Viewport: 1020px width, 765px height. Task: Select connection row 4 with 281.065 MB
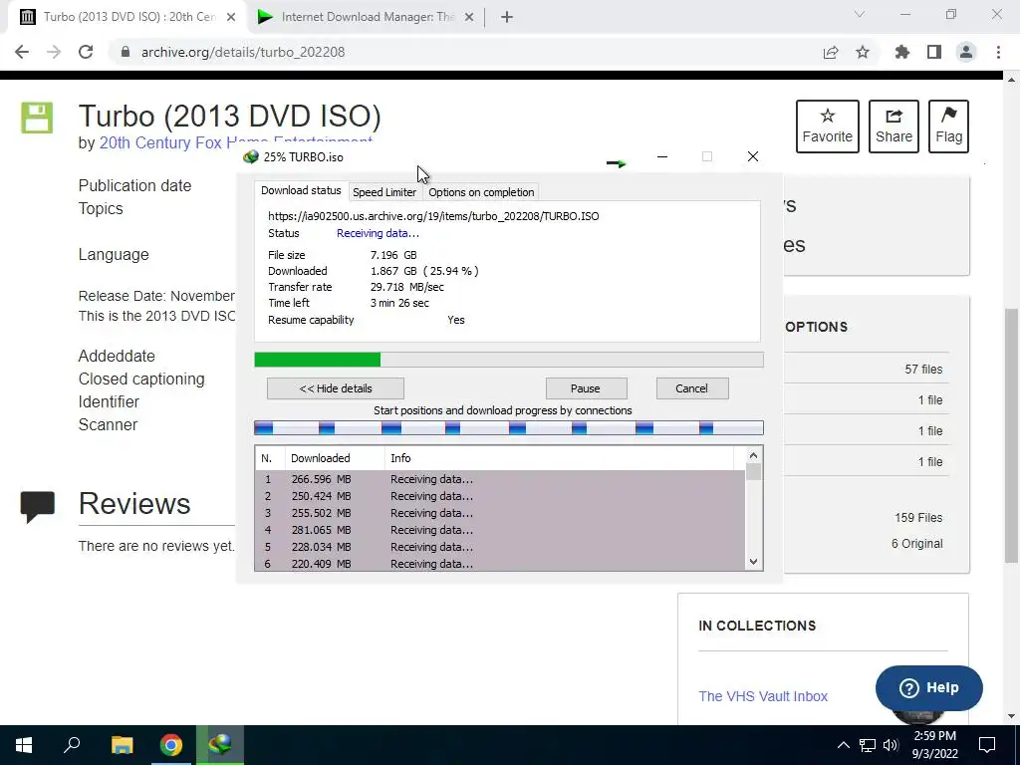[x=500, y=530]
